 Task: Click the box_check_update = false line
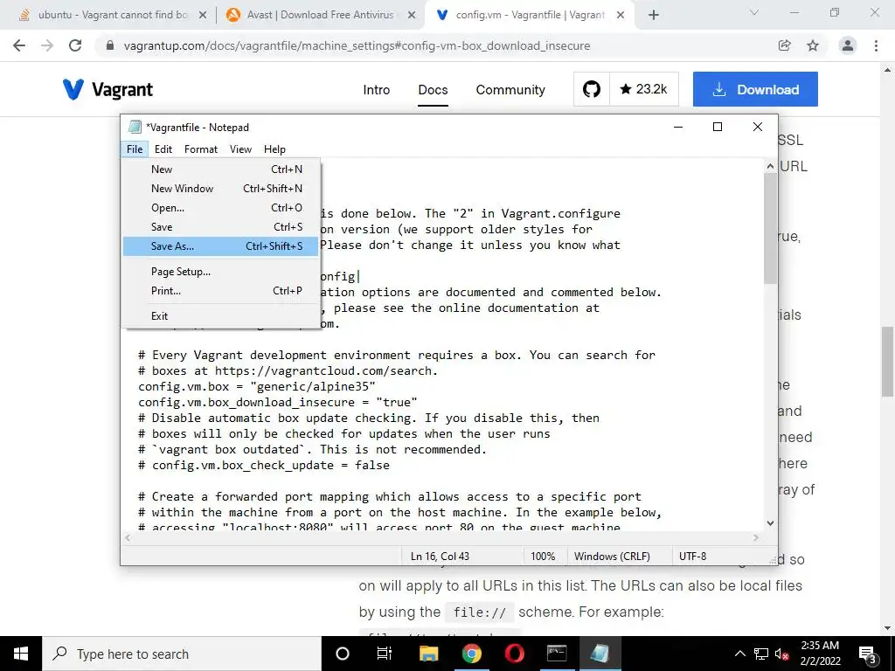(x=264, y=465)
